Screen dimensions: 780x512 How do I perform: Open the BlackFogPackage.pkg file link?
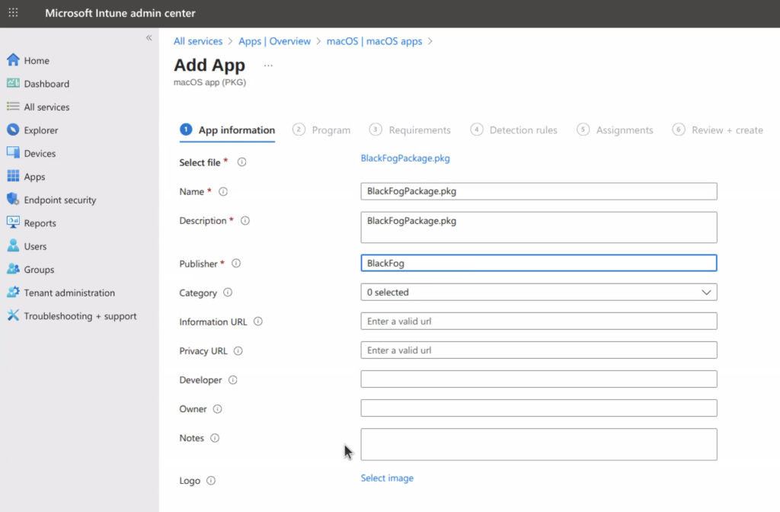click(x=405, y=158)
